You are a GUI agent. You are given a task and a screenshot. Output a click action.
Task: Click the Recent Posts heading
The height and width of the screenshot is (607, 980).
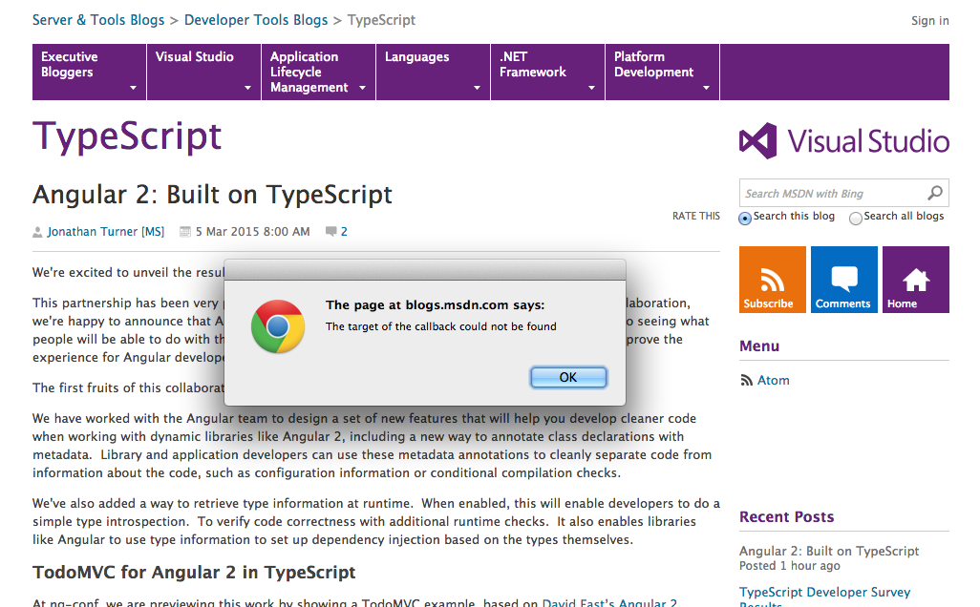pos(786,517)
